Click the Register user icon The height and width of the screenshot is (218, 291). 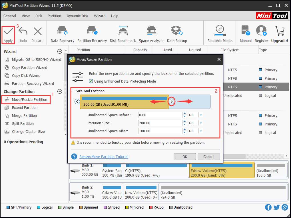click(261, 31)
